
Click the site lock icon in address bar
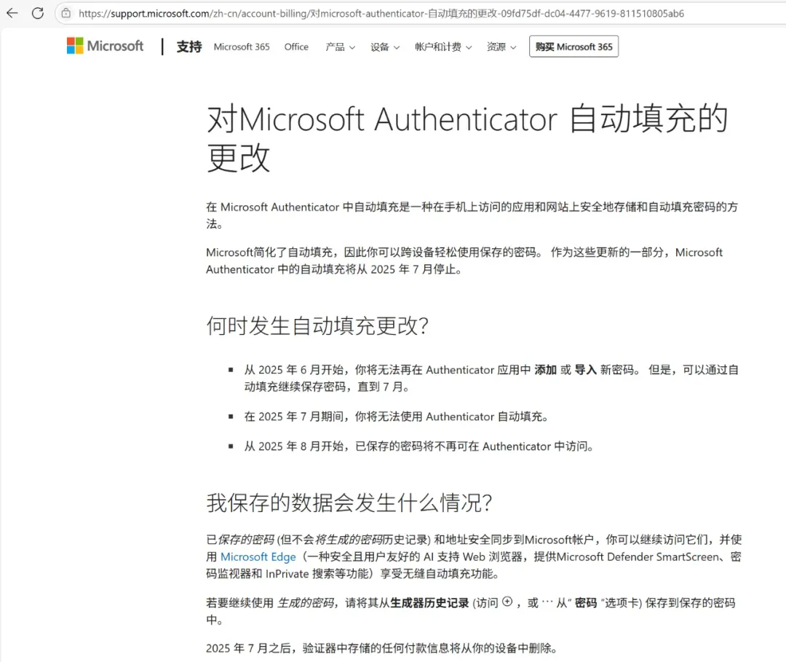66,13
